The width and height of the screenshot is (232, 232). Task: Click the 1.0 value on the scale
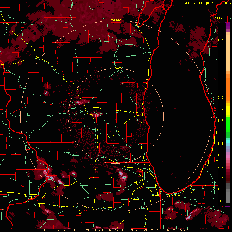[x=220, y=155]
